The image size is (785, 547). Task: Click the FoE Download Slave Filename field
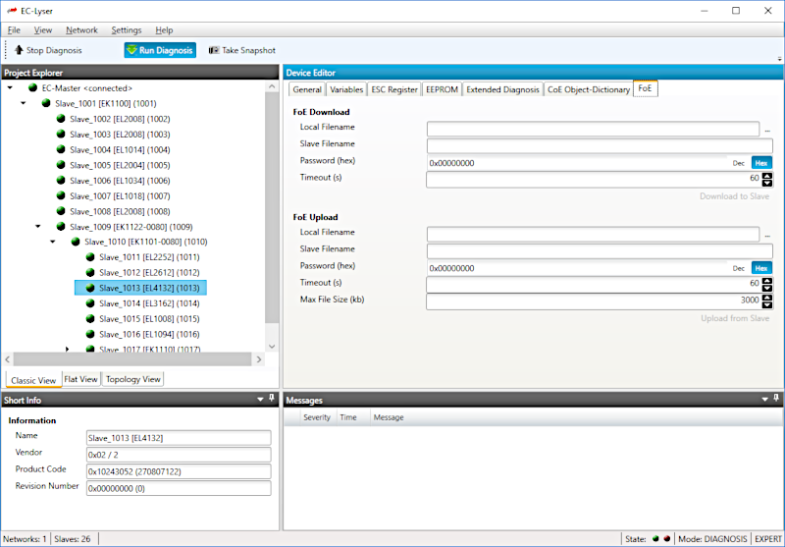pos(600,145)
